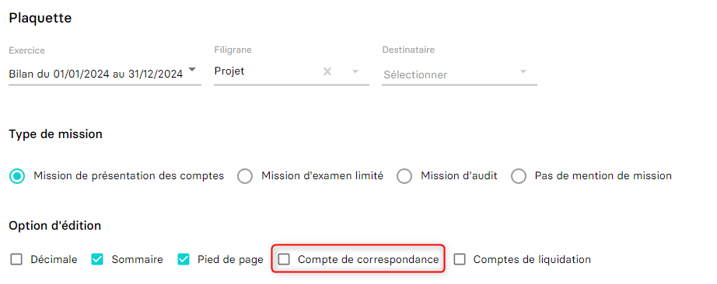
Task: Click the Plaquette page heading
Action: (40, 19)
